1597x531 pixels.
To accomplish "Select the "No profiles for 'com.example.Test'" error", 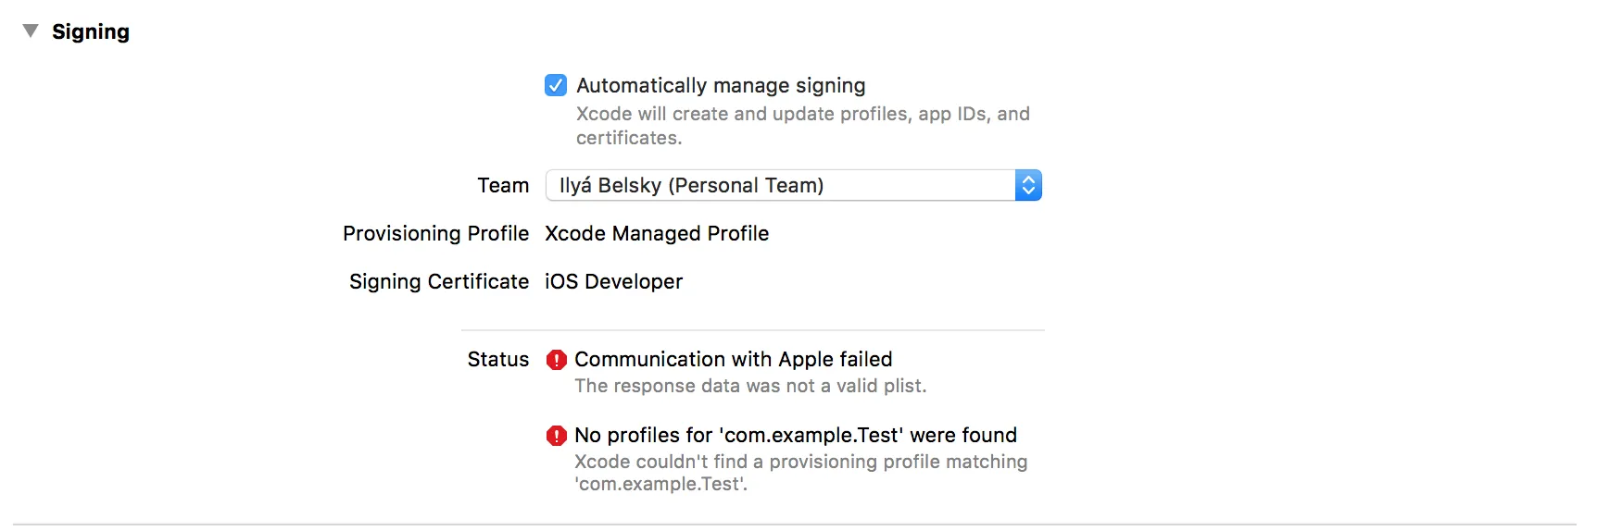I will [x=795, y=435].
